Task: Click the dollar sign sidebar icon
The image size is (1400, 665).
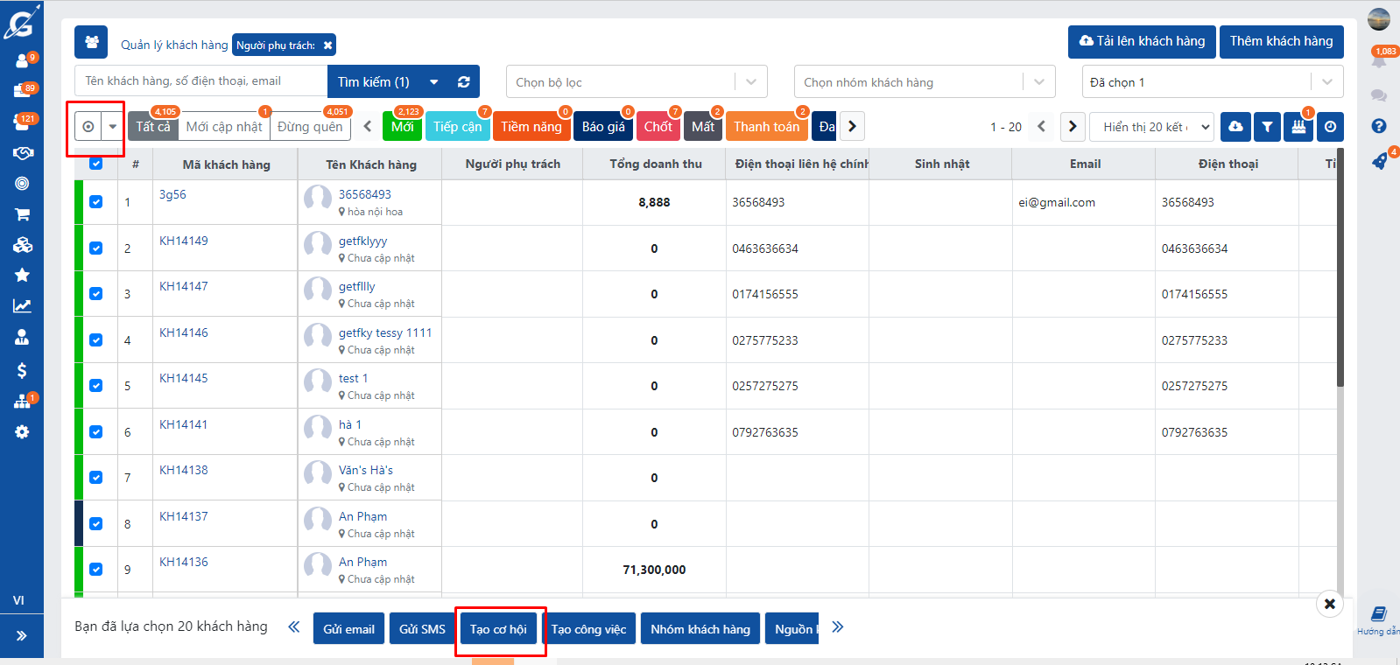Action: [22, 371]
